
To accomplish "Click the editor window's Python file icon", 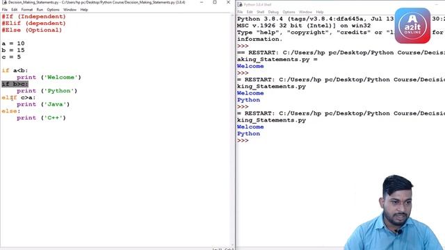I will pos(4,2).
